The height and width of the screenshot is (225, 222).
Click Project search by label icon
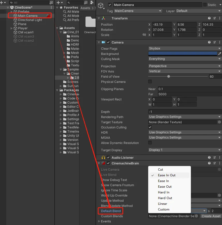(x=92, y=3)
